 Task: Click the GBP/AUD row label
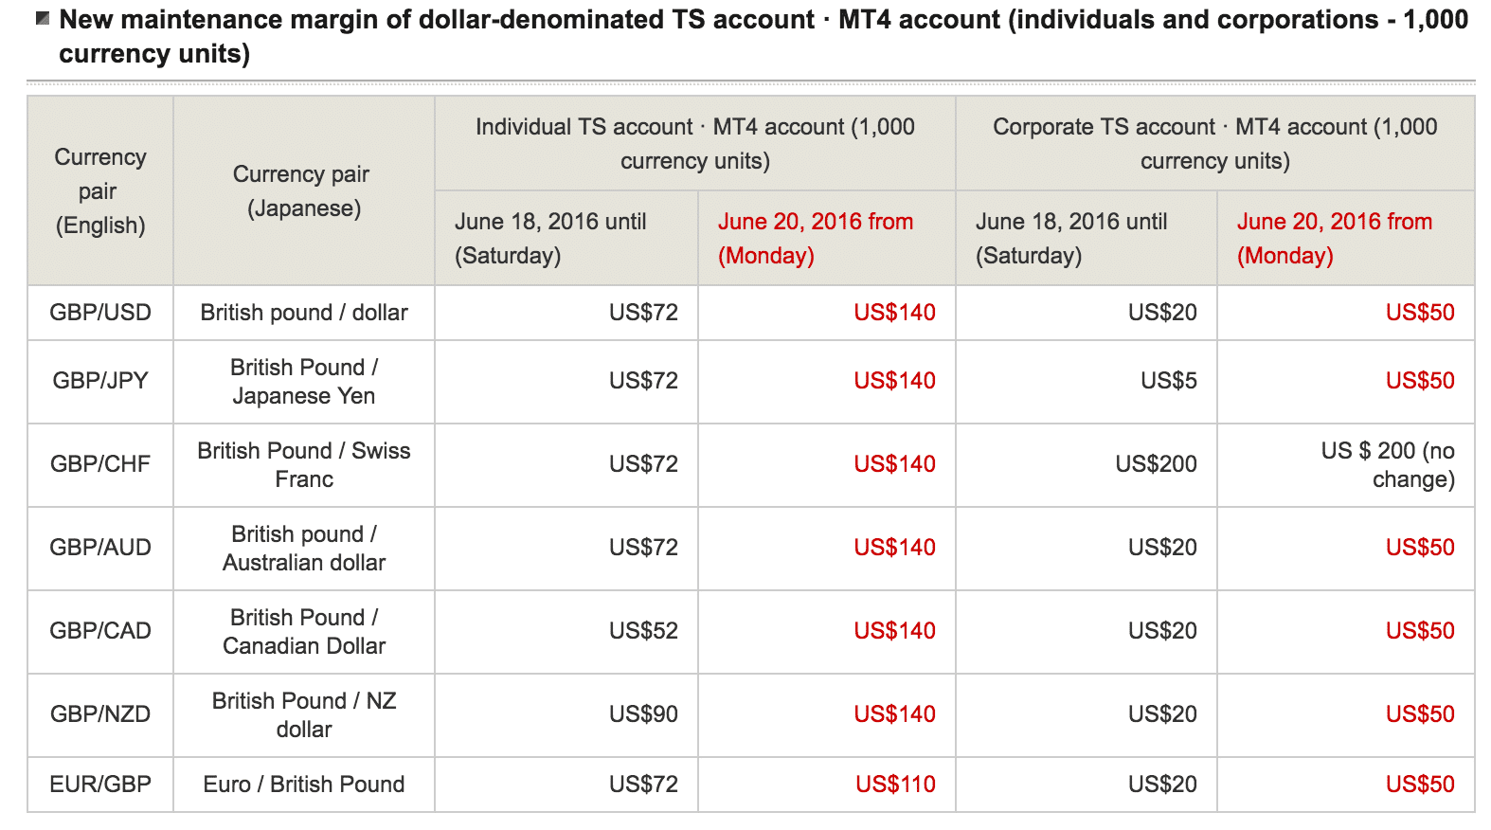100,548
